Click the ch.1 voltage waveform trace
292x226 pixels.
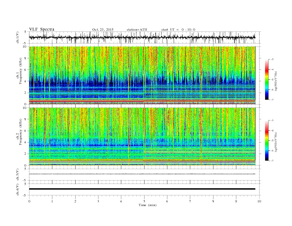click(142, 37)
